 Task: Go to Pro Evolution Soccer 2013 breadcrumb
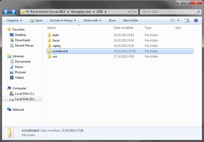coord(48,12)
